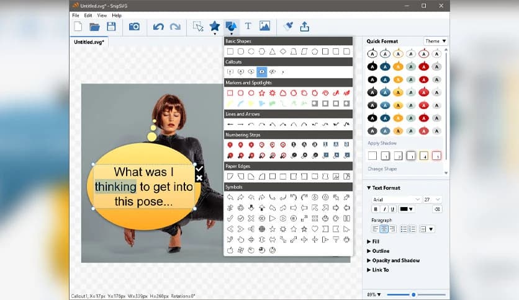Select the Text tool T icon

pyautogui.click(x=248, y=26)
